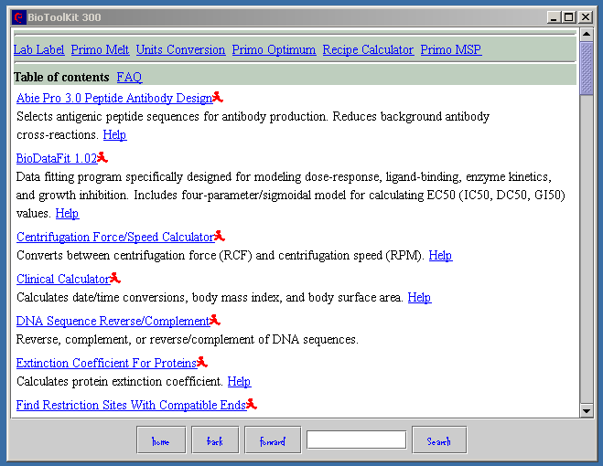
Task: Click the runner icon after DNA Sequence Reverse/Complement
Action: point(215,320)
